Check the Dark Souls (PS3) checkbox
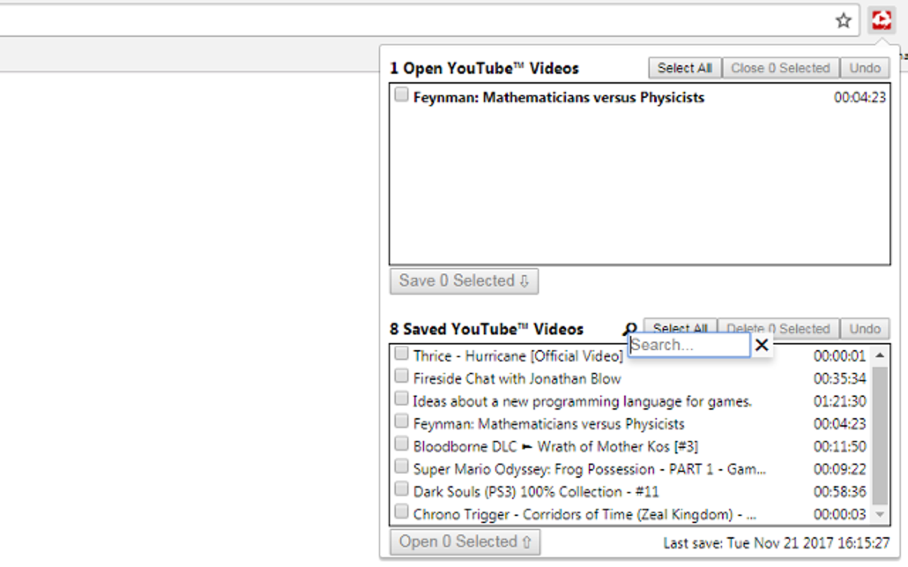 point(402,490)
